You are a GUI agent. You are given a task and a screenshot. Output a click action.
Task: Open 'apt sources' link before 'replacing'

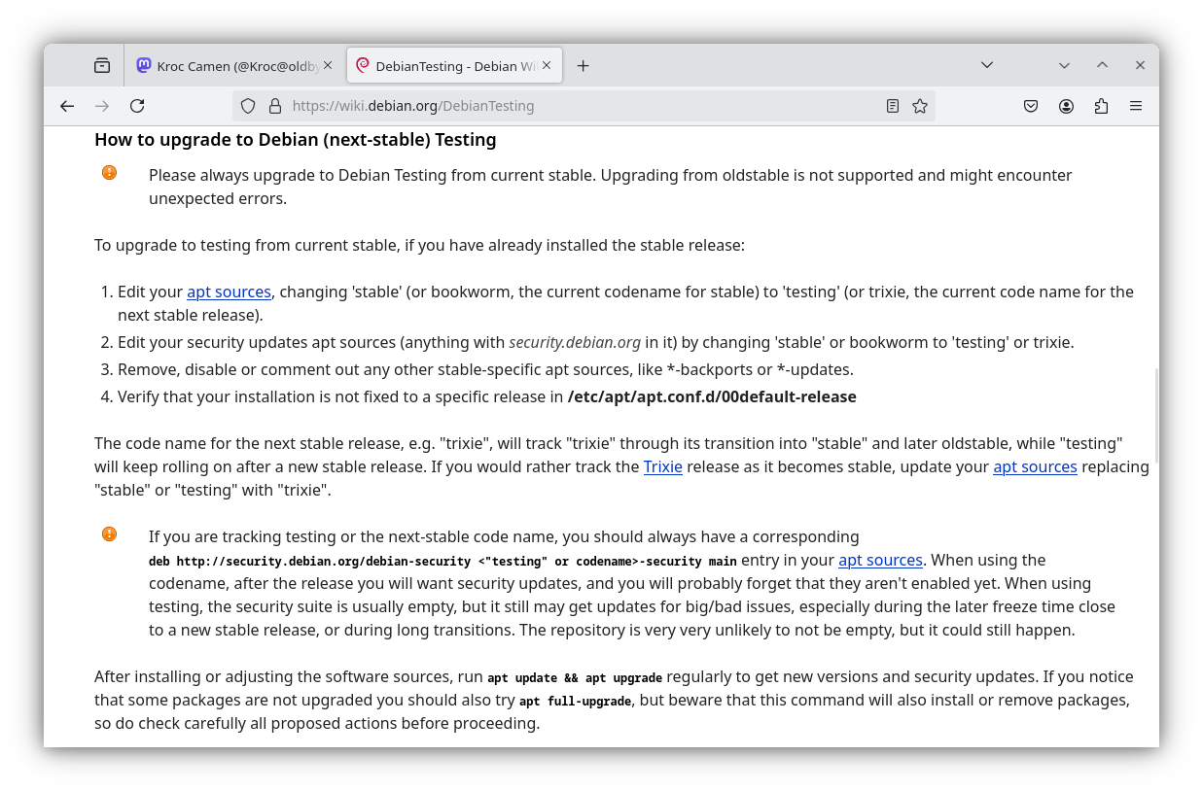(x=1035, y=466)
